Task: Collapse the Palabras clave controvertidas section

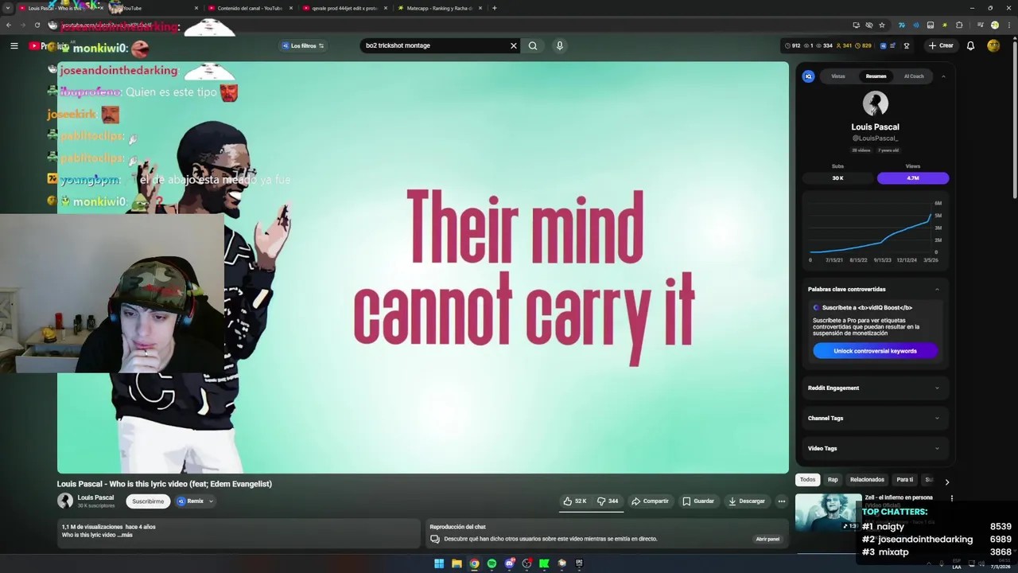Action: (x=937, y=289)
